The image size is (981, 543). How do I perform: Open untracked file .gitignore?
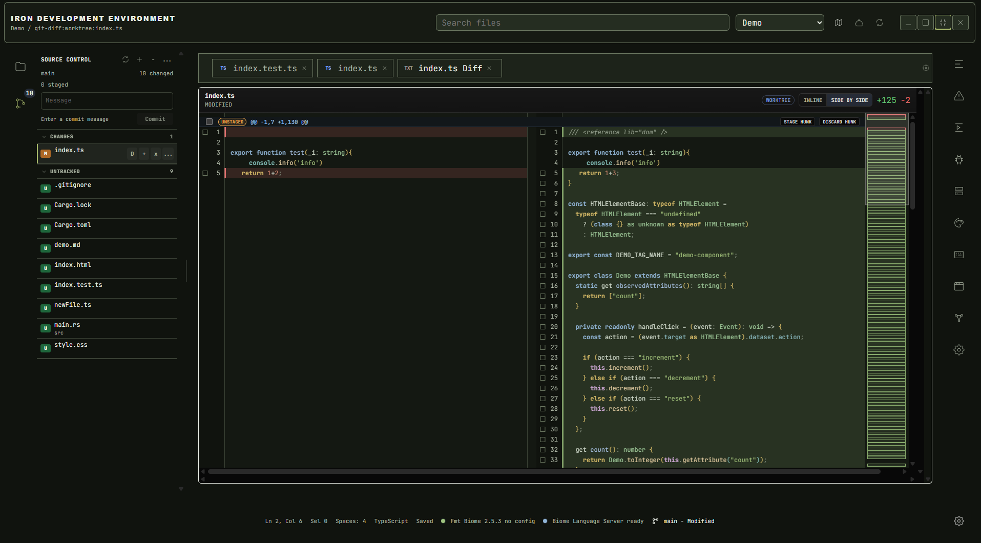107,189
